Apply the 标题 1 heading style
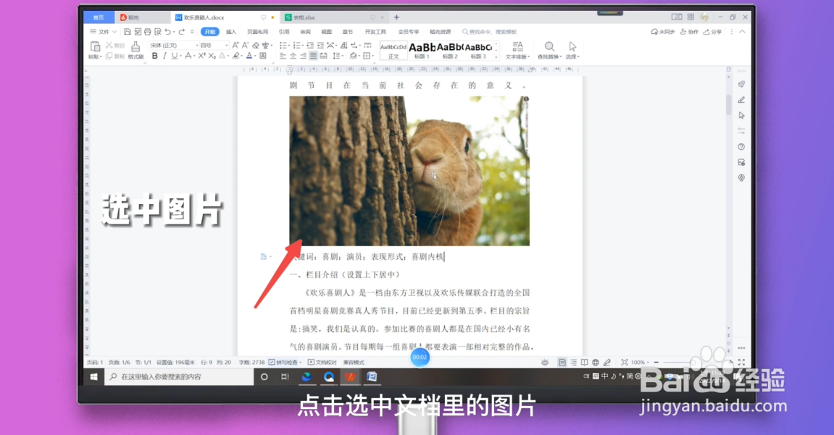The width and height of the screenshot is (834, 435). tap(422, 51)
